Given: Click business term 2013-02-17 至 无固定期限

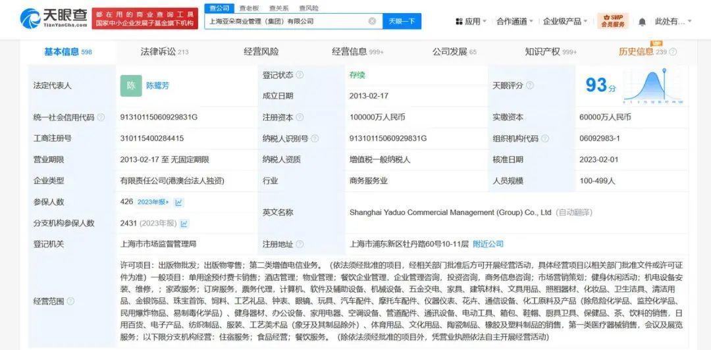Looking at the screenshot, I should [x=165, y=160].
